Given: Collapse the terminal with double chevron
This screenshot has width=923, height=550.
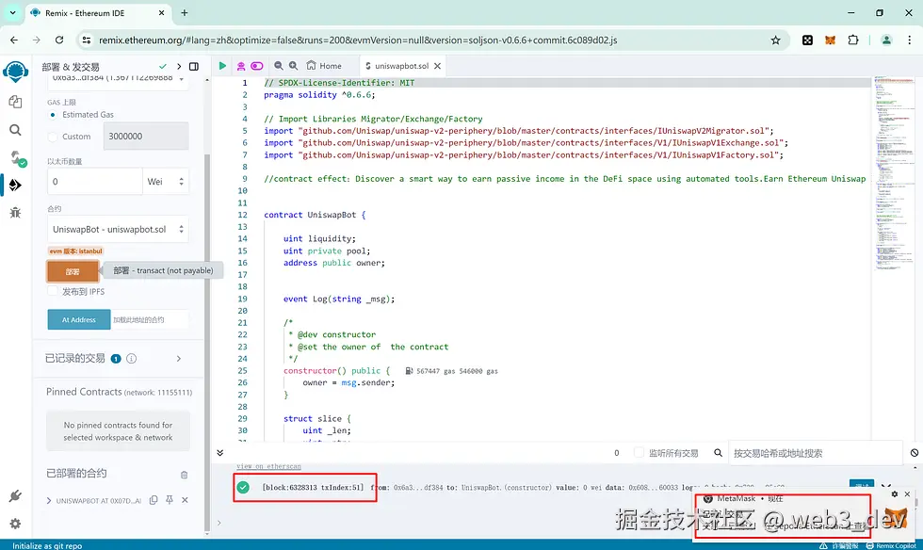Looking at the screenshot, I should coord(219,453).
